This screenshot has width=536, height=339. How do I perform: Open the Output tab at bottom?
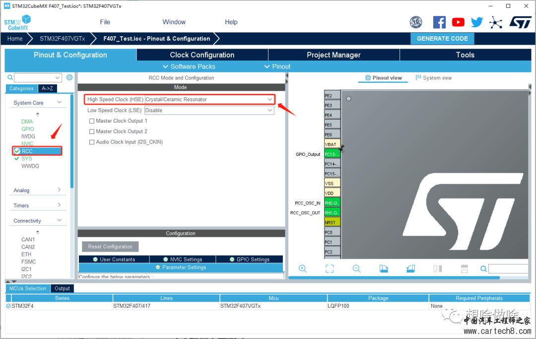coord(62,288)
